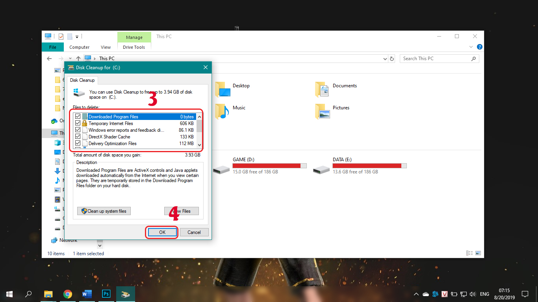This screenshot has height=302, width=538.
Task: Uncheck the Delivery Optimization Files checkbox
Action: 78,144
